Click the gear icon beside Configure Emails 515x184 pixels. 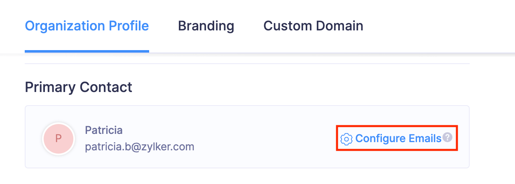click(346, 139)
